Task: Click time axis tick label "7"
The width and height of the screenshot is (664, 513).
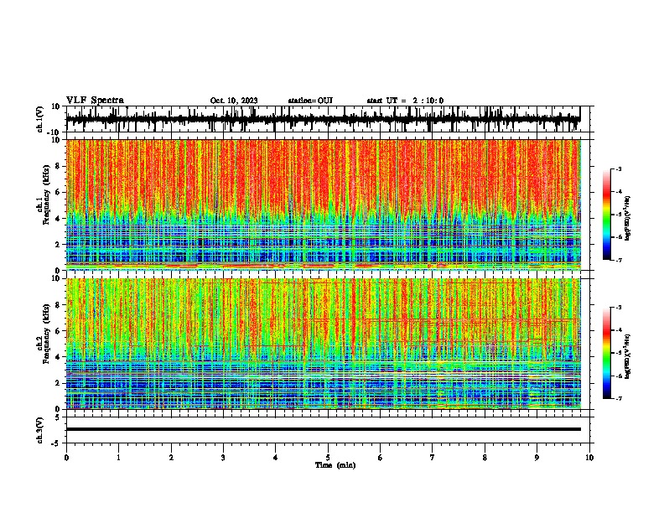Action: [433, 458]
